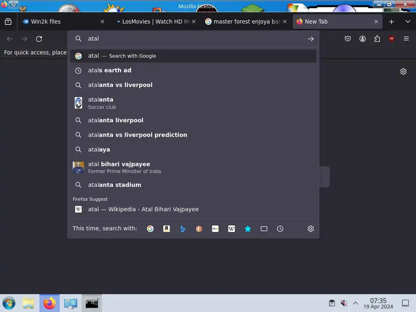Search in open Tabs icon
The width and height of the screenshot is (416, 312).
[x=264, y=229]
